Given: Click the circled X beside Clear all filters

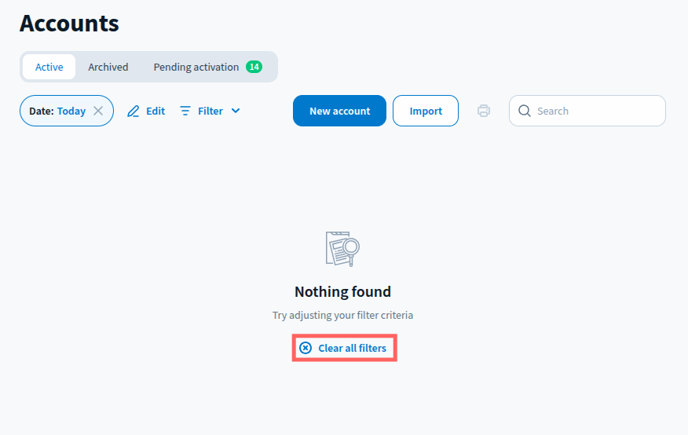Looking at the screenshot, I should [306, 348].
